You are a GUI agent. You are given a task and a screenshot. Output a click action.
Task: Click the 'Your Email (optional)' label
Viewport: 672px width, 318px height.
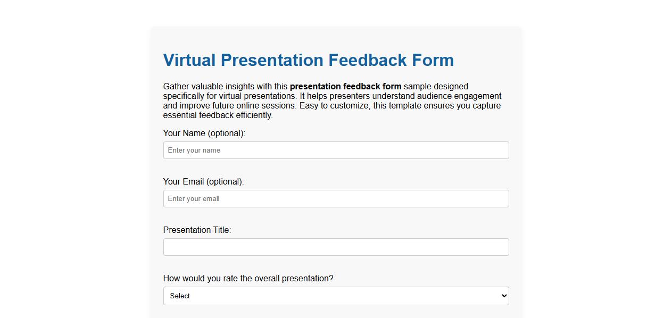coord(203,181)
